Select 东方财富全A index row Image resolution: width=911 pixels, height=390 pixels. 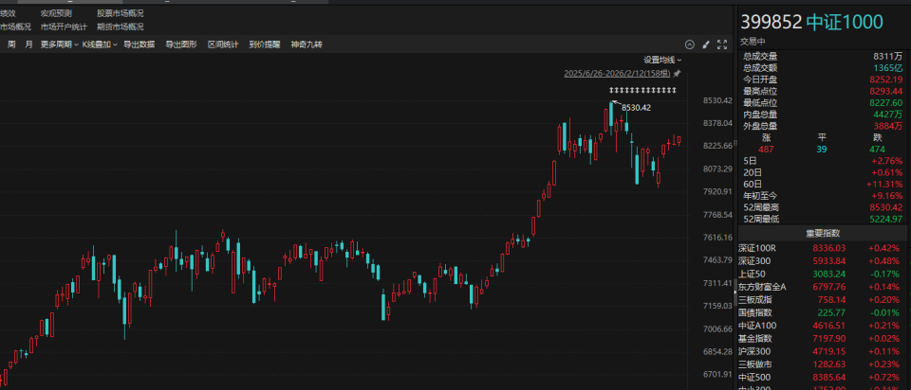coord(822,286)
